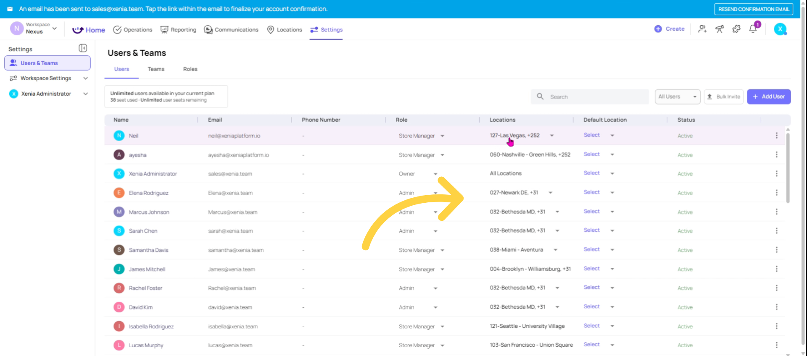Click the Xenia Administrator sidebar avatar

(14, 94)
